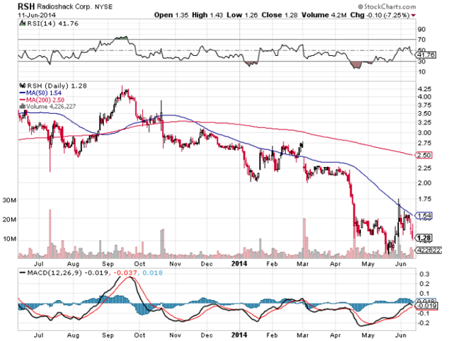Click the tall July volume spike bar
The height and width of the screenshot is (341, 453).
click(50, 233)
